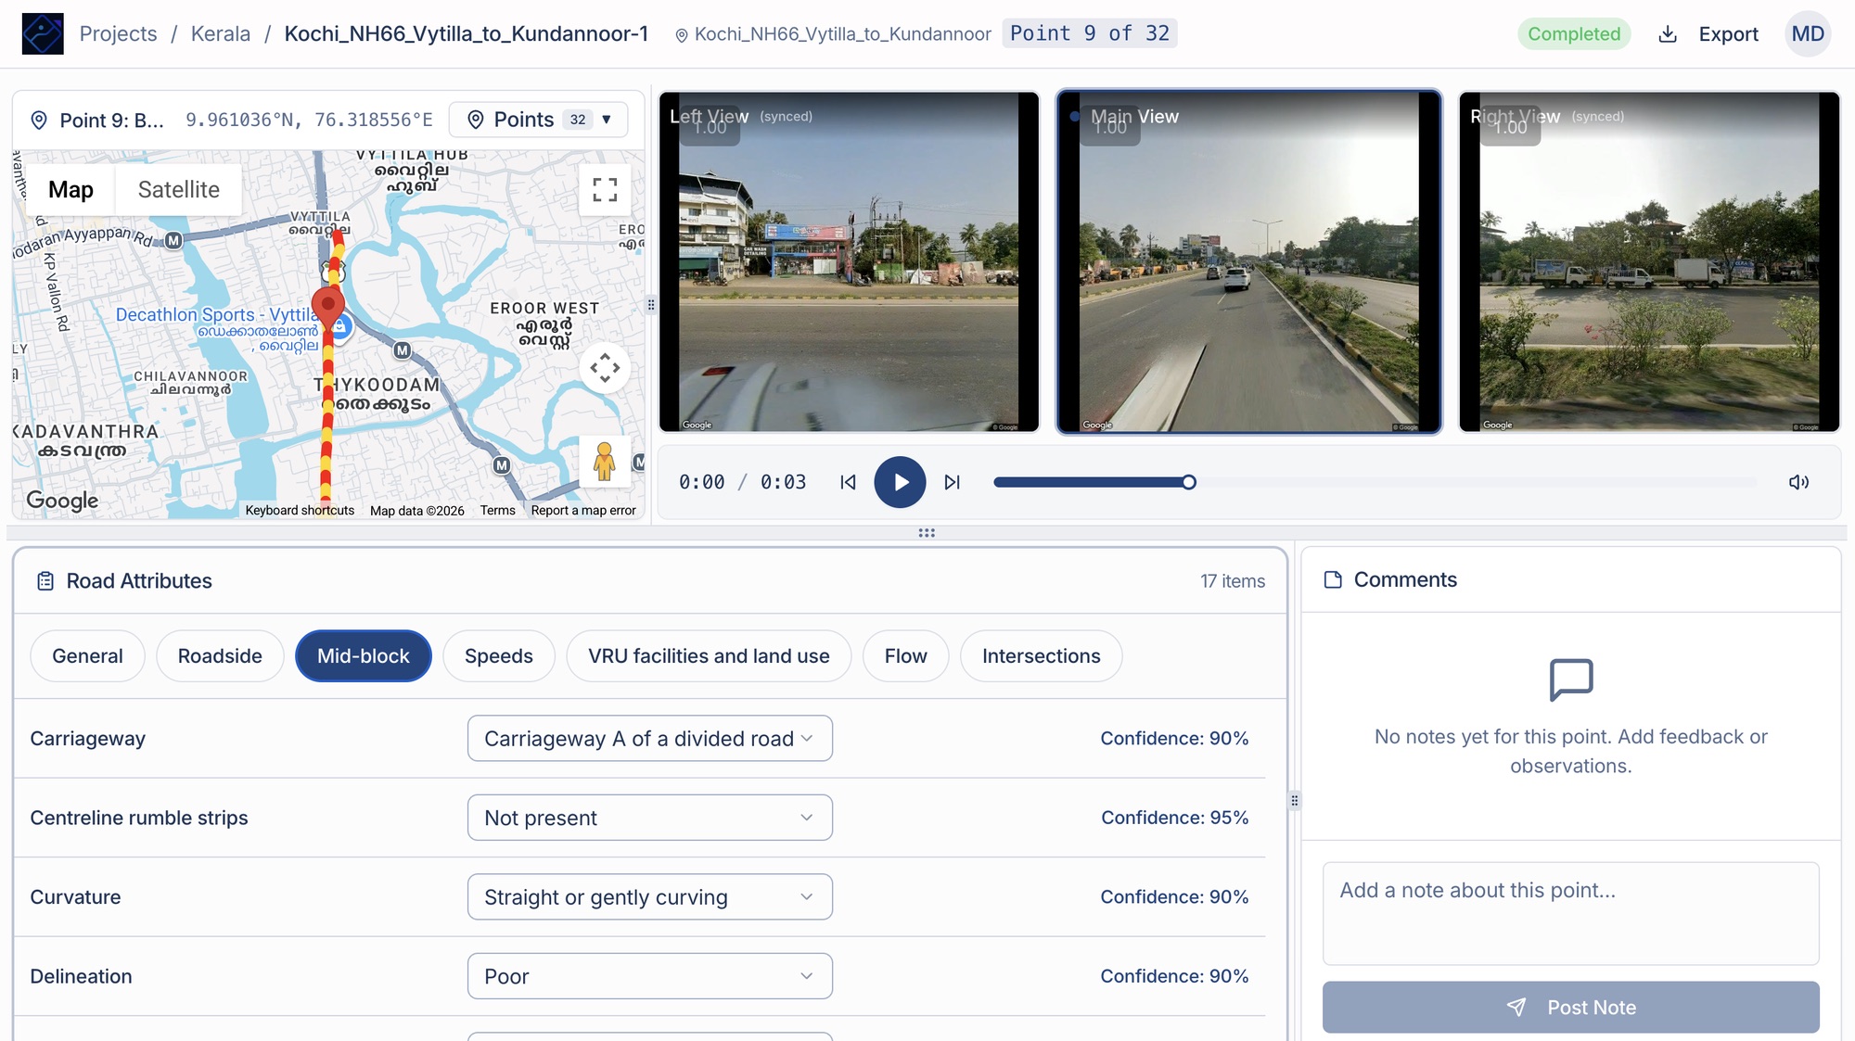Click the horizontal panel resize handle
Viewport: 1855px width, 1041px height.
[x=927, y=533]
